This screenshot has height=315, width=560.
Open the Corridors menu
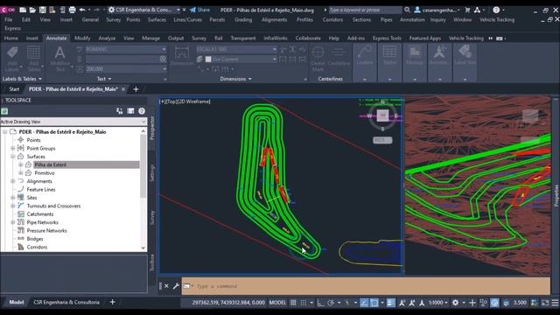click(332, 19)
